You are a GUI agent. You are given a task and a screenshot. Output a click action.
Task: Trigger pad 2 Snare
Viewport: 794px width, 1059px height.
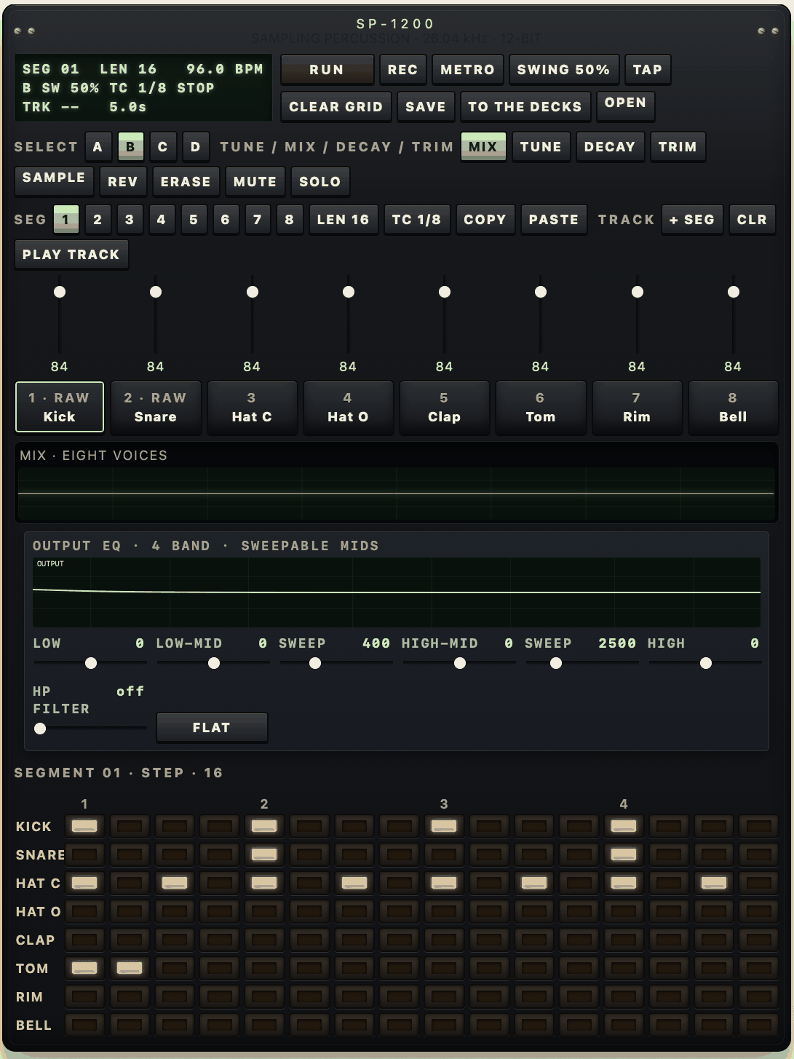156,408
